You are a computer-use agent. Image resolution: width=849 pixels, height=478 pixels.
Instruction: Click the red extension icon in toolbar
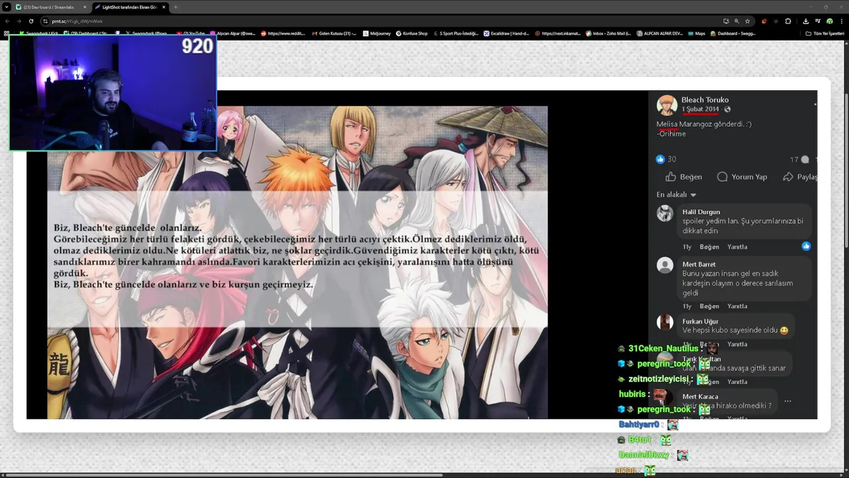point(764,21)
